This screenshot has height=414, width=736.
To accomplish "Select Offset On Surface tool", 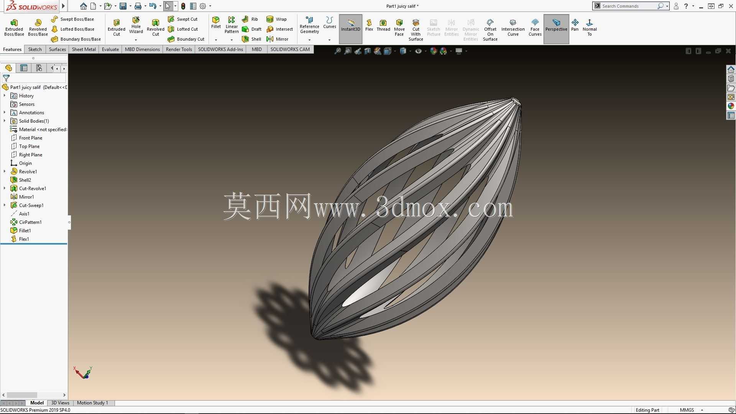I will [x=490, y=30].
